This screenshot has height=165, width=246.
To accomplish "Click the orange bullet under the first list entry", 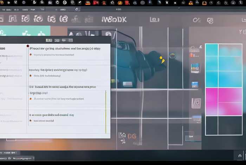I will [x=31, y=55].
